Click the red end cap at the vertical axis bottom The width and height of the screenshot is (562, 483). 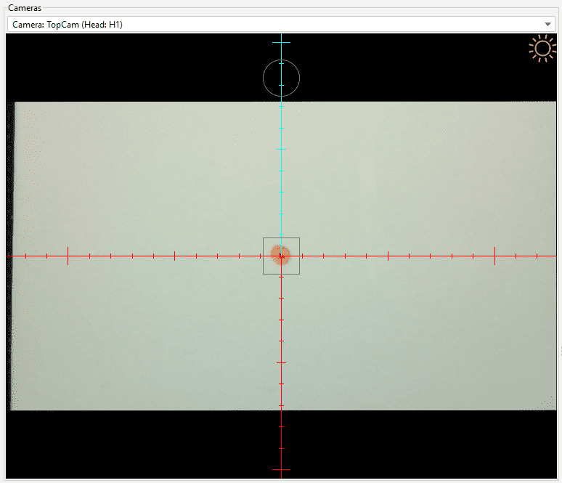click(x=281, y=470)
